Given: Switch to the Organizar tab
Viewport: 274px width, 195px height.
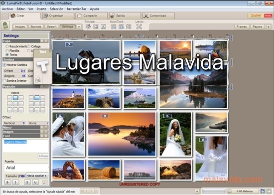Looking at the screenshot, I should [58, 15].
